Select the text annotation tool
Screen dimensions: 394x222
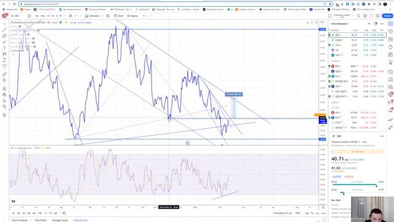pos(4,48)
